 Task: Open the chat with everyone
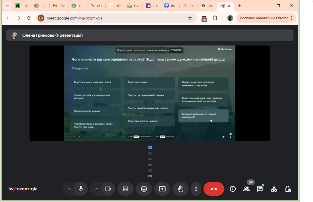260,189
